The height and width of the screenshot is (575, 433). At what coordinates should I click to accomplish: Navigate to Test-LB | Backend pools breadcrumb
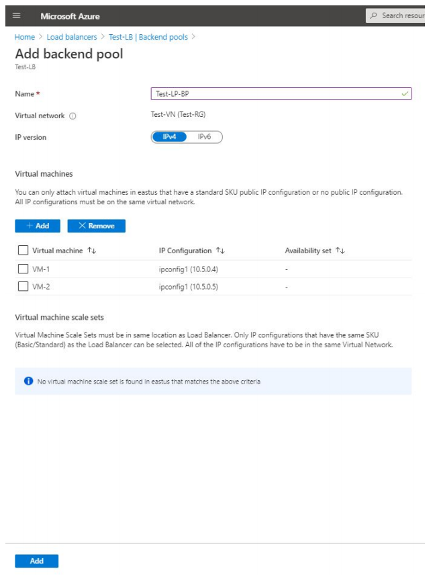click(x=148, y=37)
